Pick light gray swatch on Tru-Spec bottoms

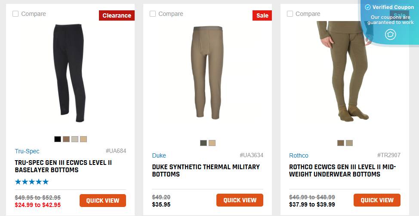(75, 139)
